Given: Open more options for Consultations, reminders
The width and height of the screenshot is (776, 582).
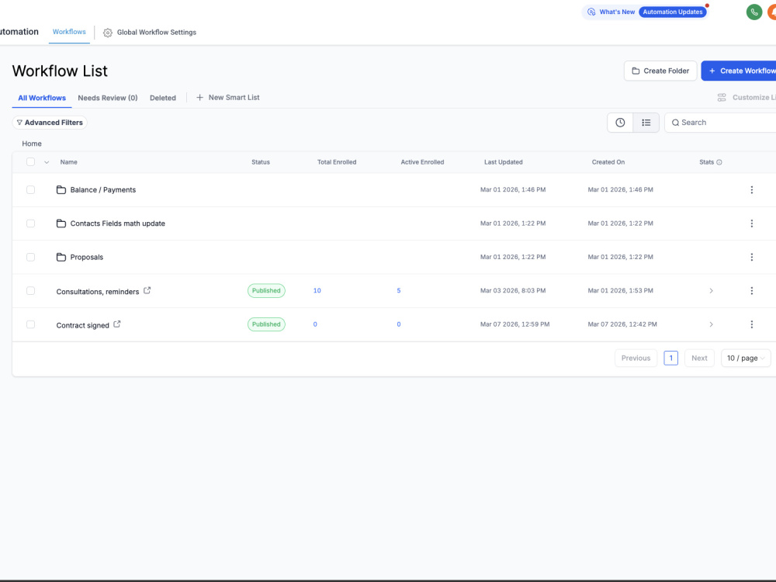Looking at the screenshot, I should 751,291.
